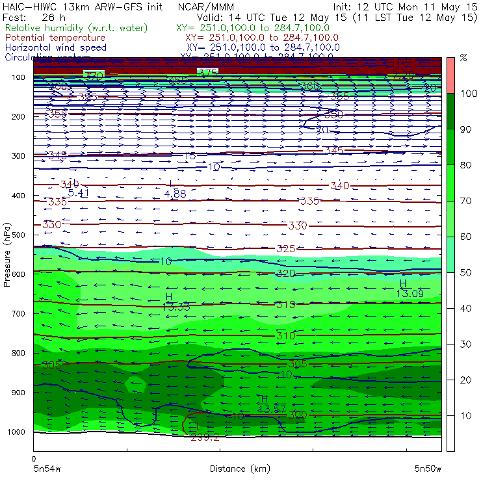Pick the aqua 50–60% color bar segment
This screenshot has height=481, width=481.
pos(450,254)
